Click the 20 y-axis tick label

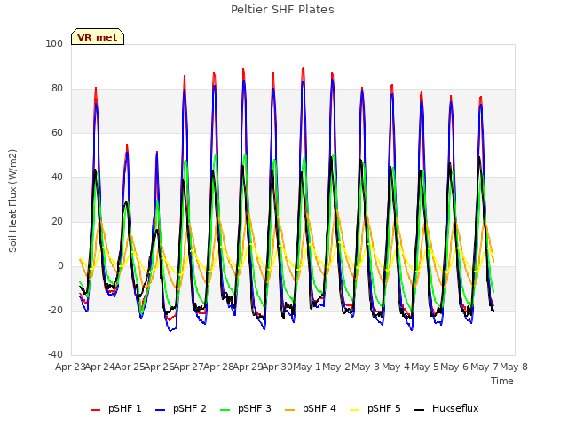57,221
